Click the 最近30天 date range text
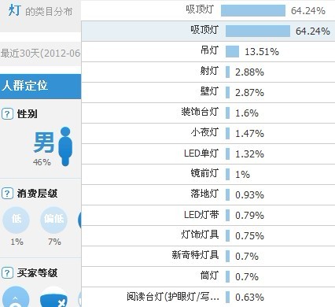Image resolution: width=335 pixels, height=307 pixels. click(40, 54)
